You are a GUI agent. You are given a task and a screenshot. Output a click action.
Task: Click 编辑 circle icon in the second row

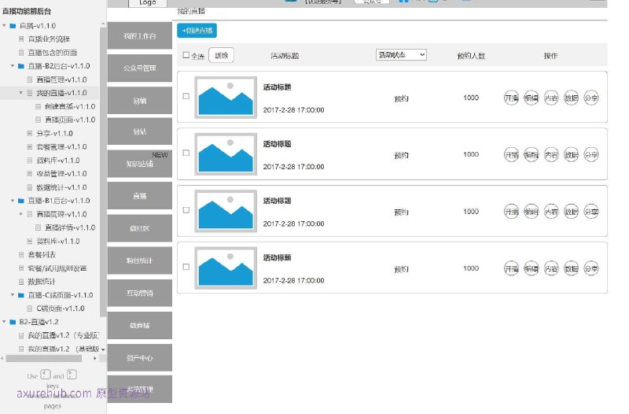[532, 154]
